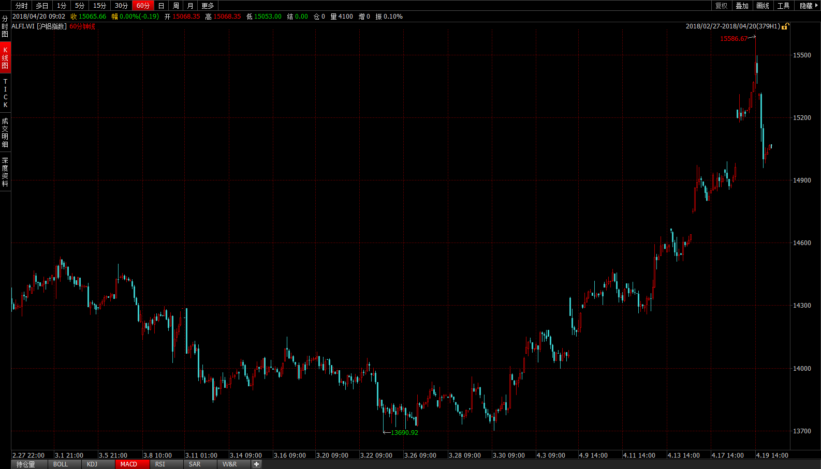Select the RSI indicator tab
The width and height of the screenshot is (821, 469).
(160, 464)
